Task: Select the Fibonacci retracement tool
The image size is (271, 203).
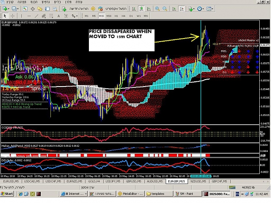Action: click(x=51, y=16)
